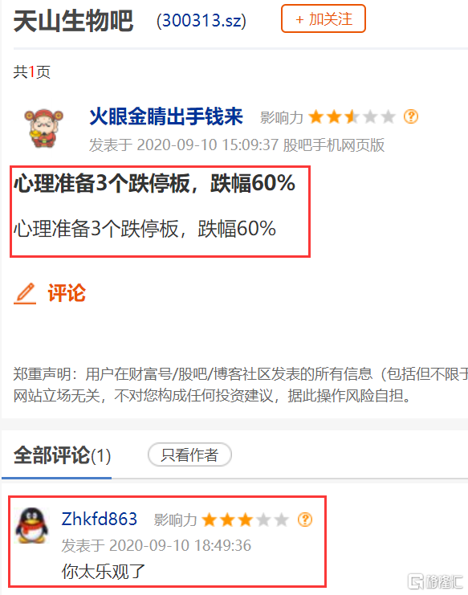Open the God of Wealth avatar of 火眼金睛出手钱来

[x=43, y=128]
